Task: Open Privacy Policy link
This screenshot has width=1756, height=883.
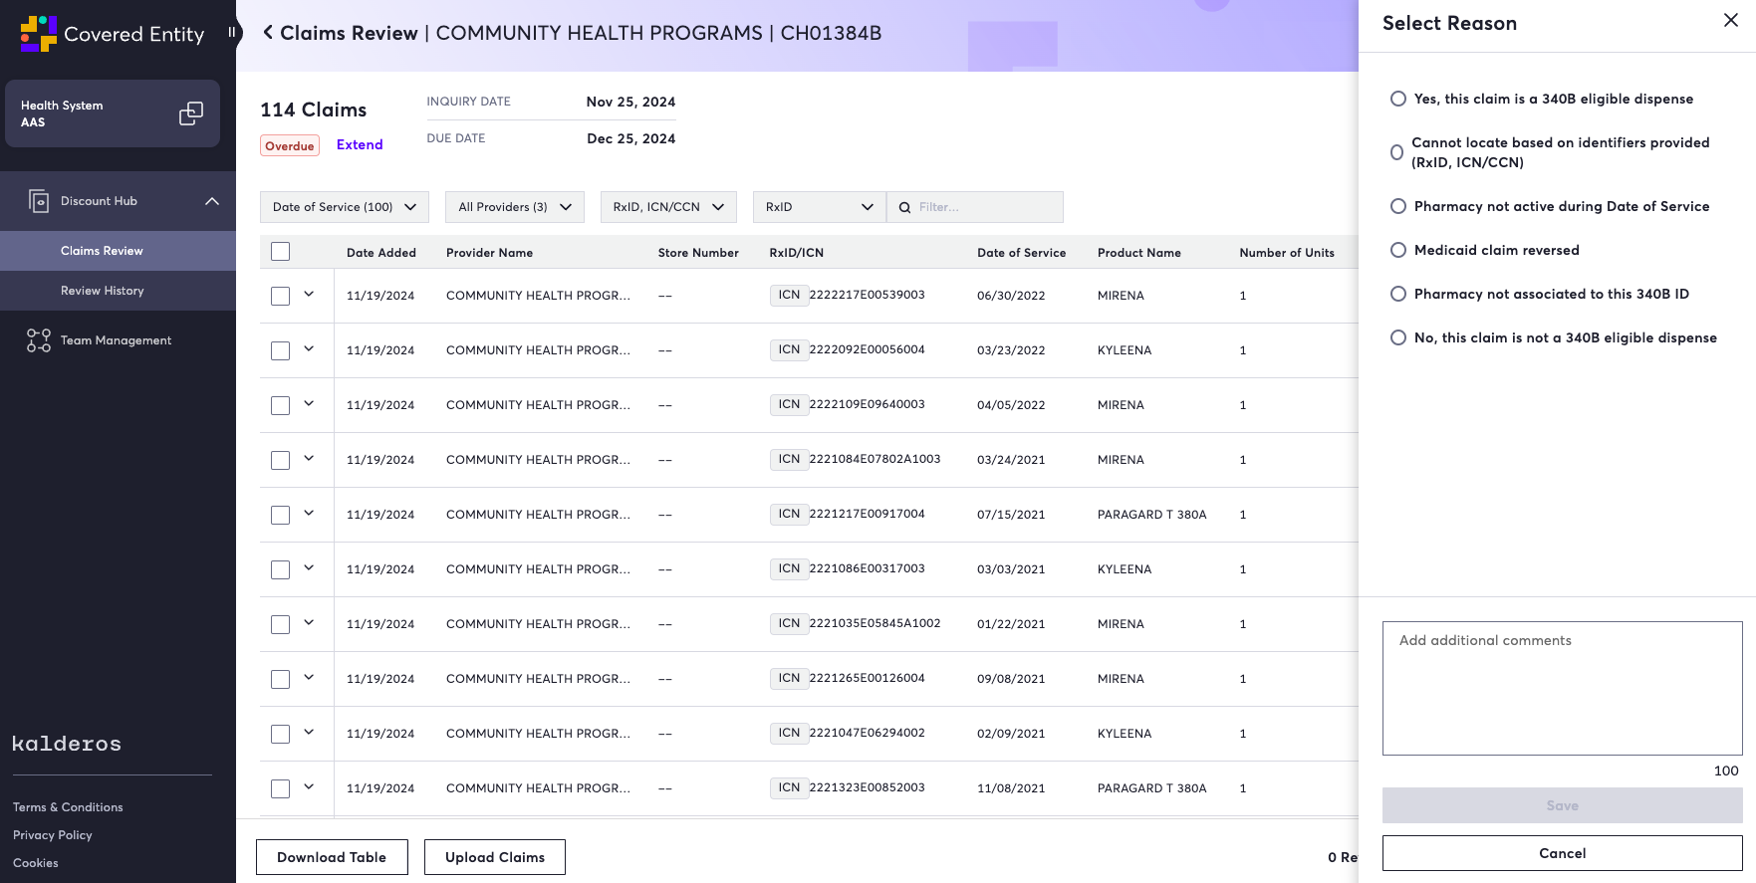Action: (x=53, y=835)
